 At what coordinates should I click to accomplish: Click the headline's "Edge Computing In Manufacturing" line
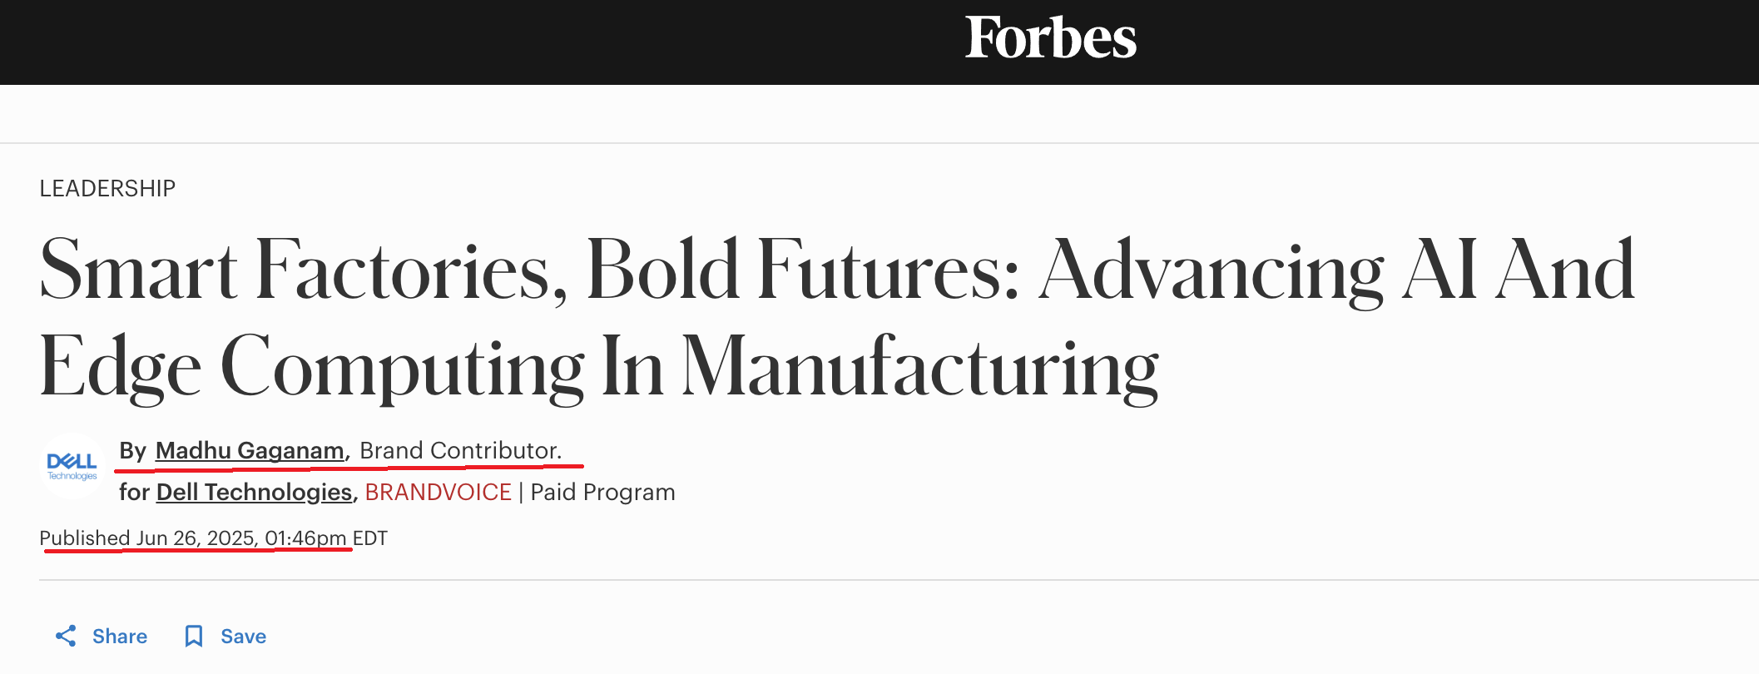point(599,366)
